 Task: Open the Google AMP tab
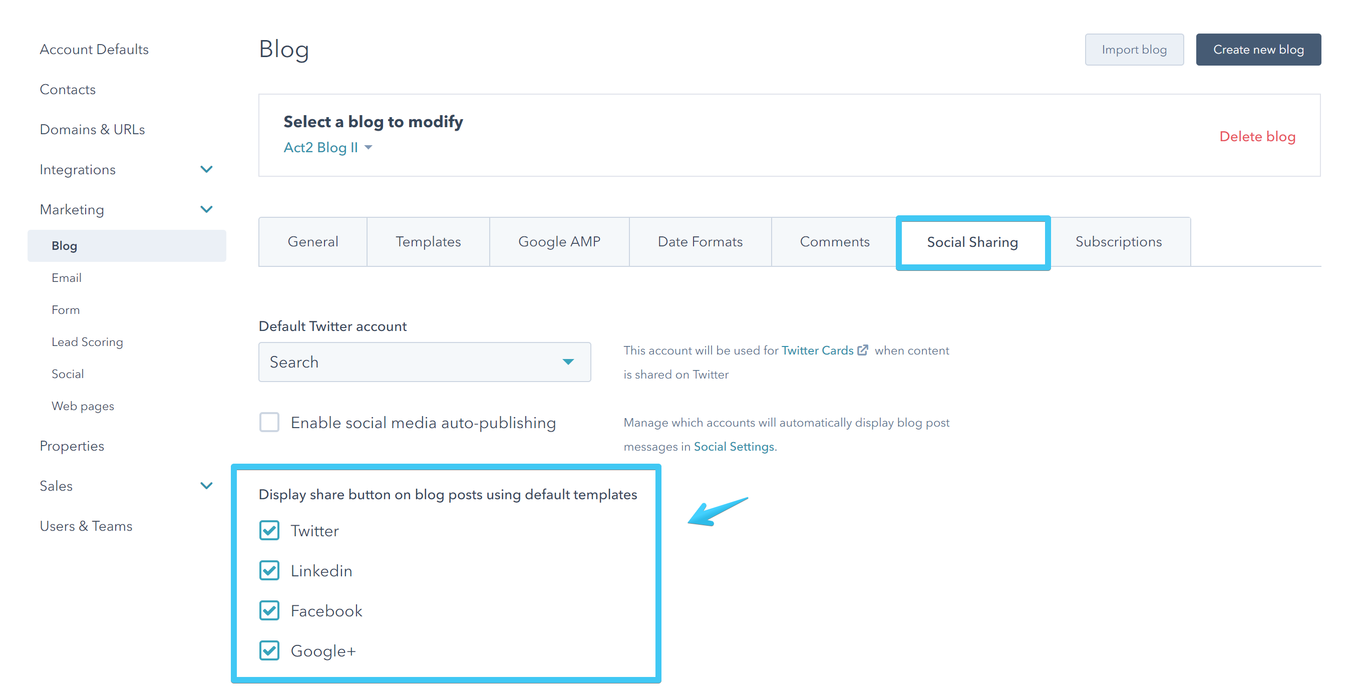click(558, 241)
